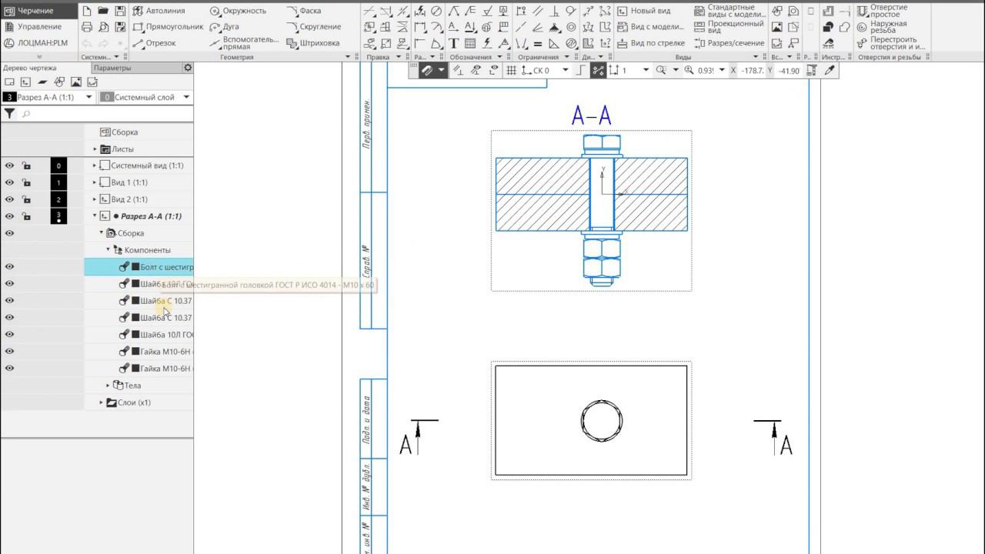Open a file using the folder icon
This screenshot has width=985, height=554.
104,11
